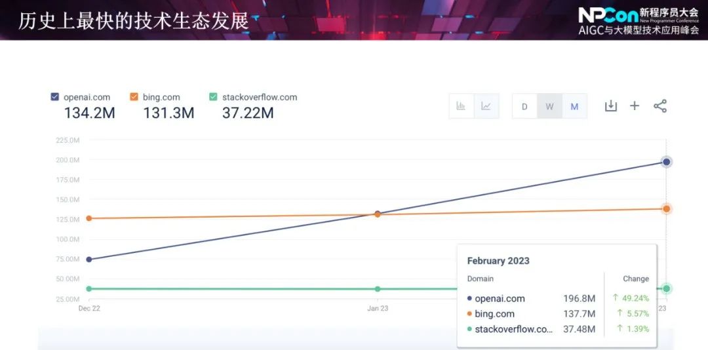Switch to line chart view icon
The width and height of the screenshot is (708, 350).
click(x=486, y=106)
